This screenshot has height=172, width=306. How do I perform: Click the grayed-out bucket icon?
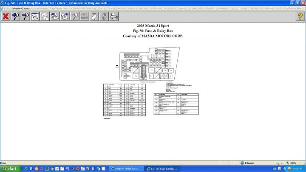click(94, 17)
